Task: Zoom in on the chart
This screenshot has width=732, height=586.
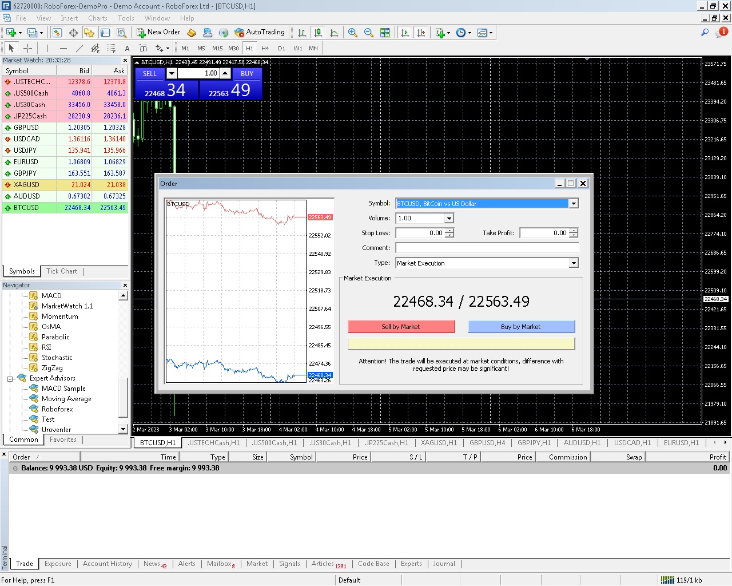Action: 353,33
